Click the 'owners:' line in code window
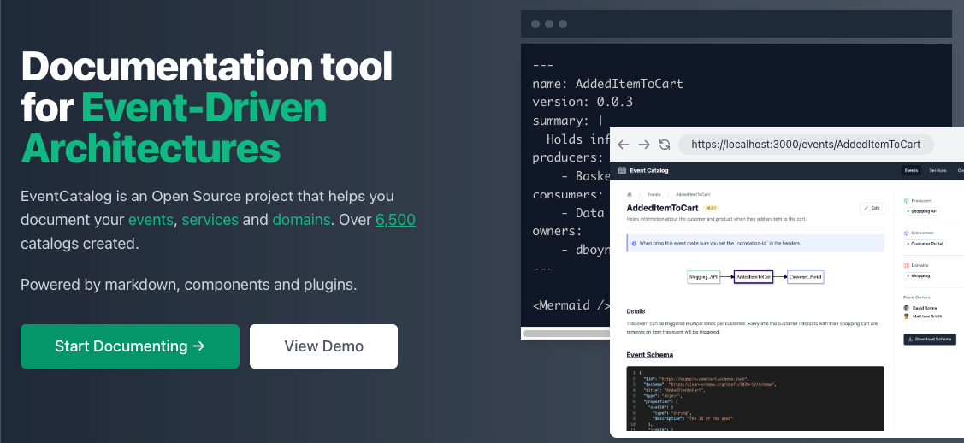Viewport: 964px width, 443px height. 557,232
